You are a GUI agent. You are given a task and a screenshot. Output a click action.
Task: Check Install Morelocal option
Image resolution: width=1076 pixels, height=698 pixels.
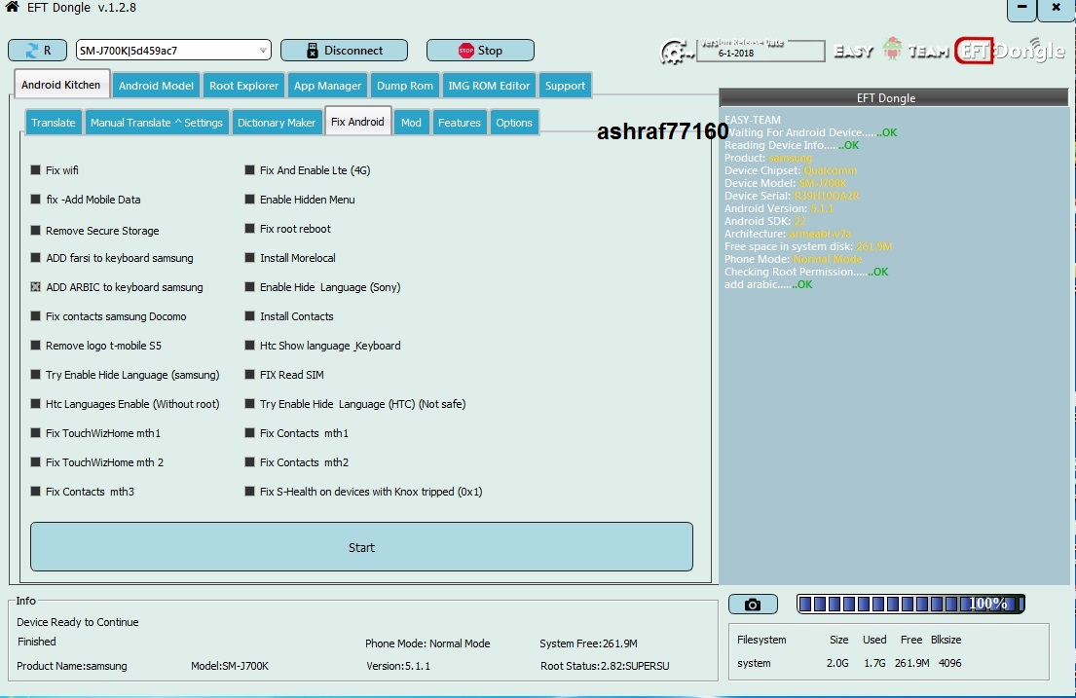coord(250,258)
